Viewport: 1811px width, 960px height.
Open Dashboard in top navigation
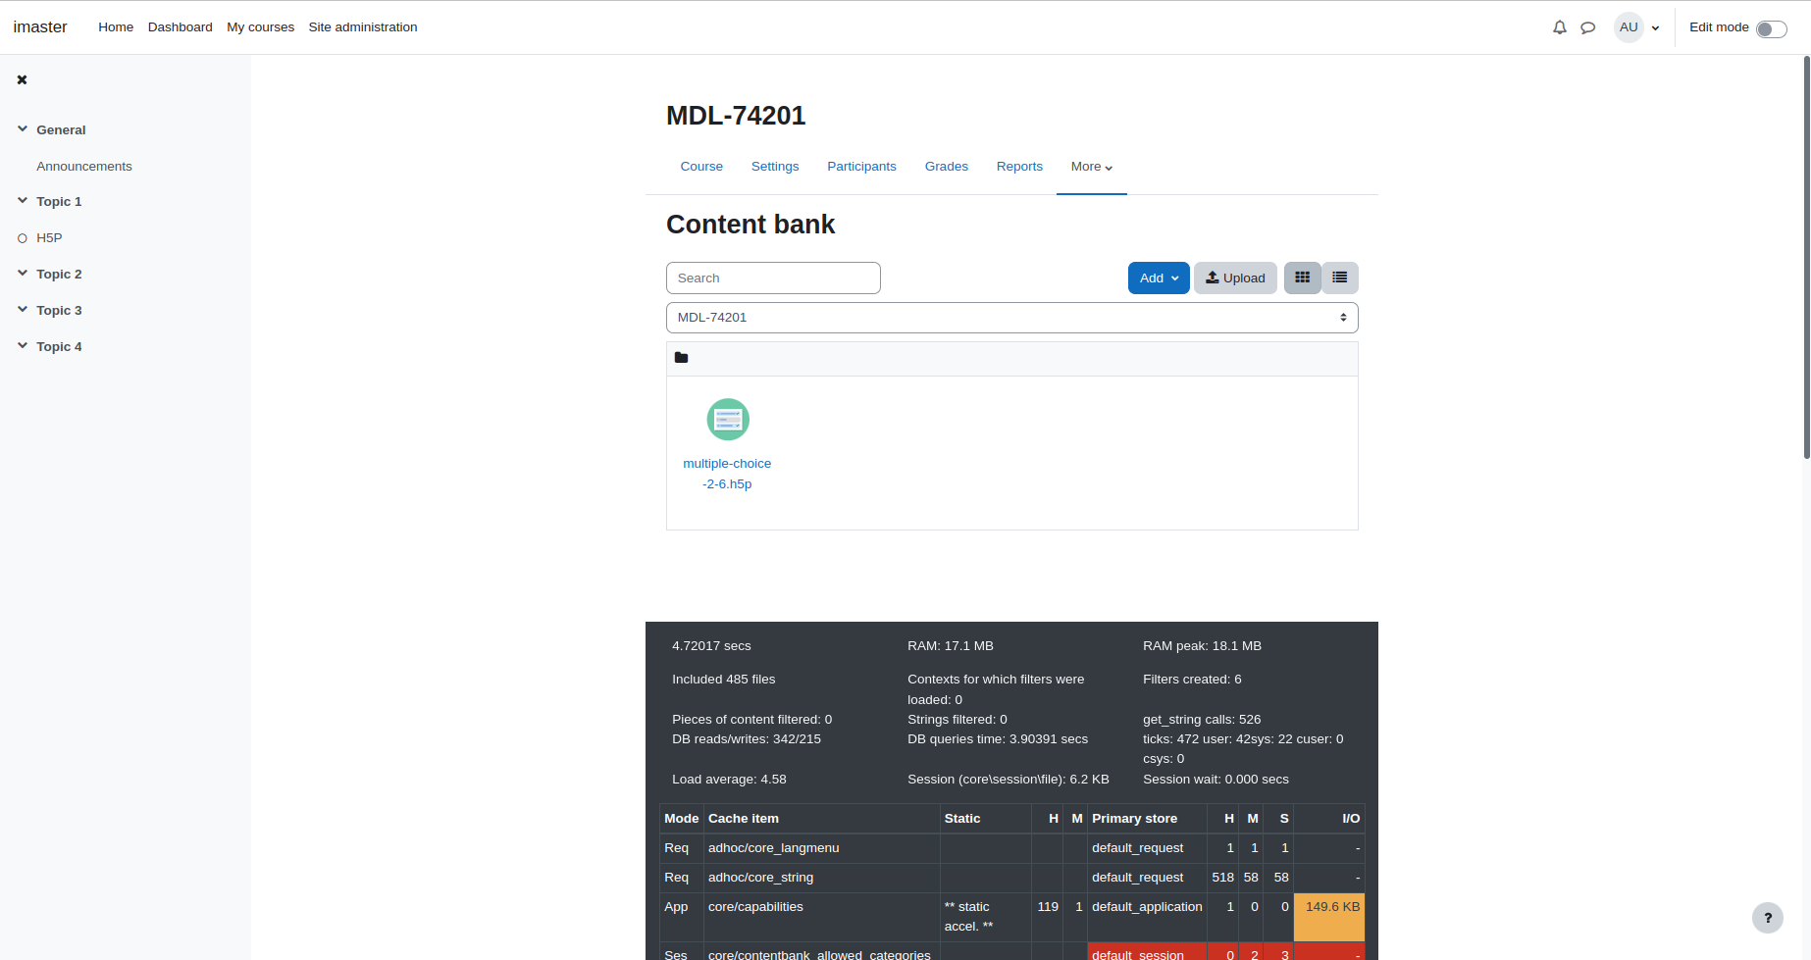181,27
